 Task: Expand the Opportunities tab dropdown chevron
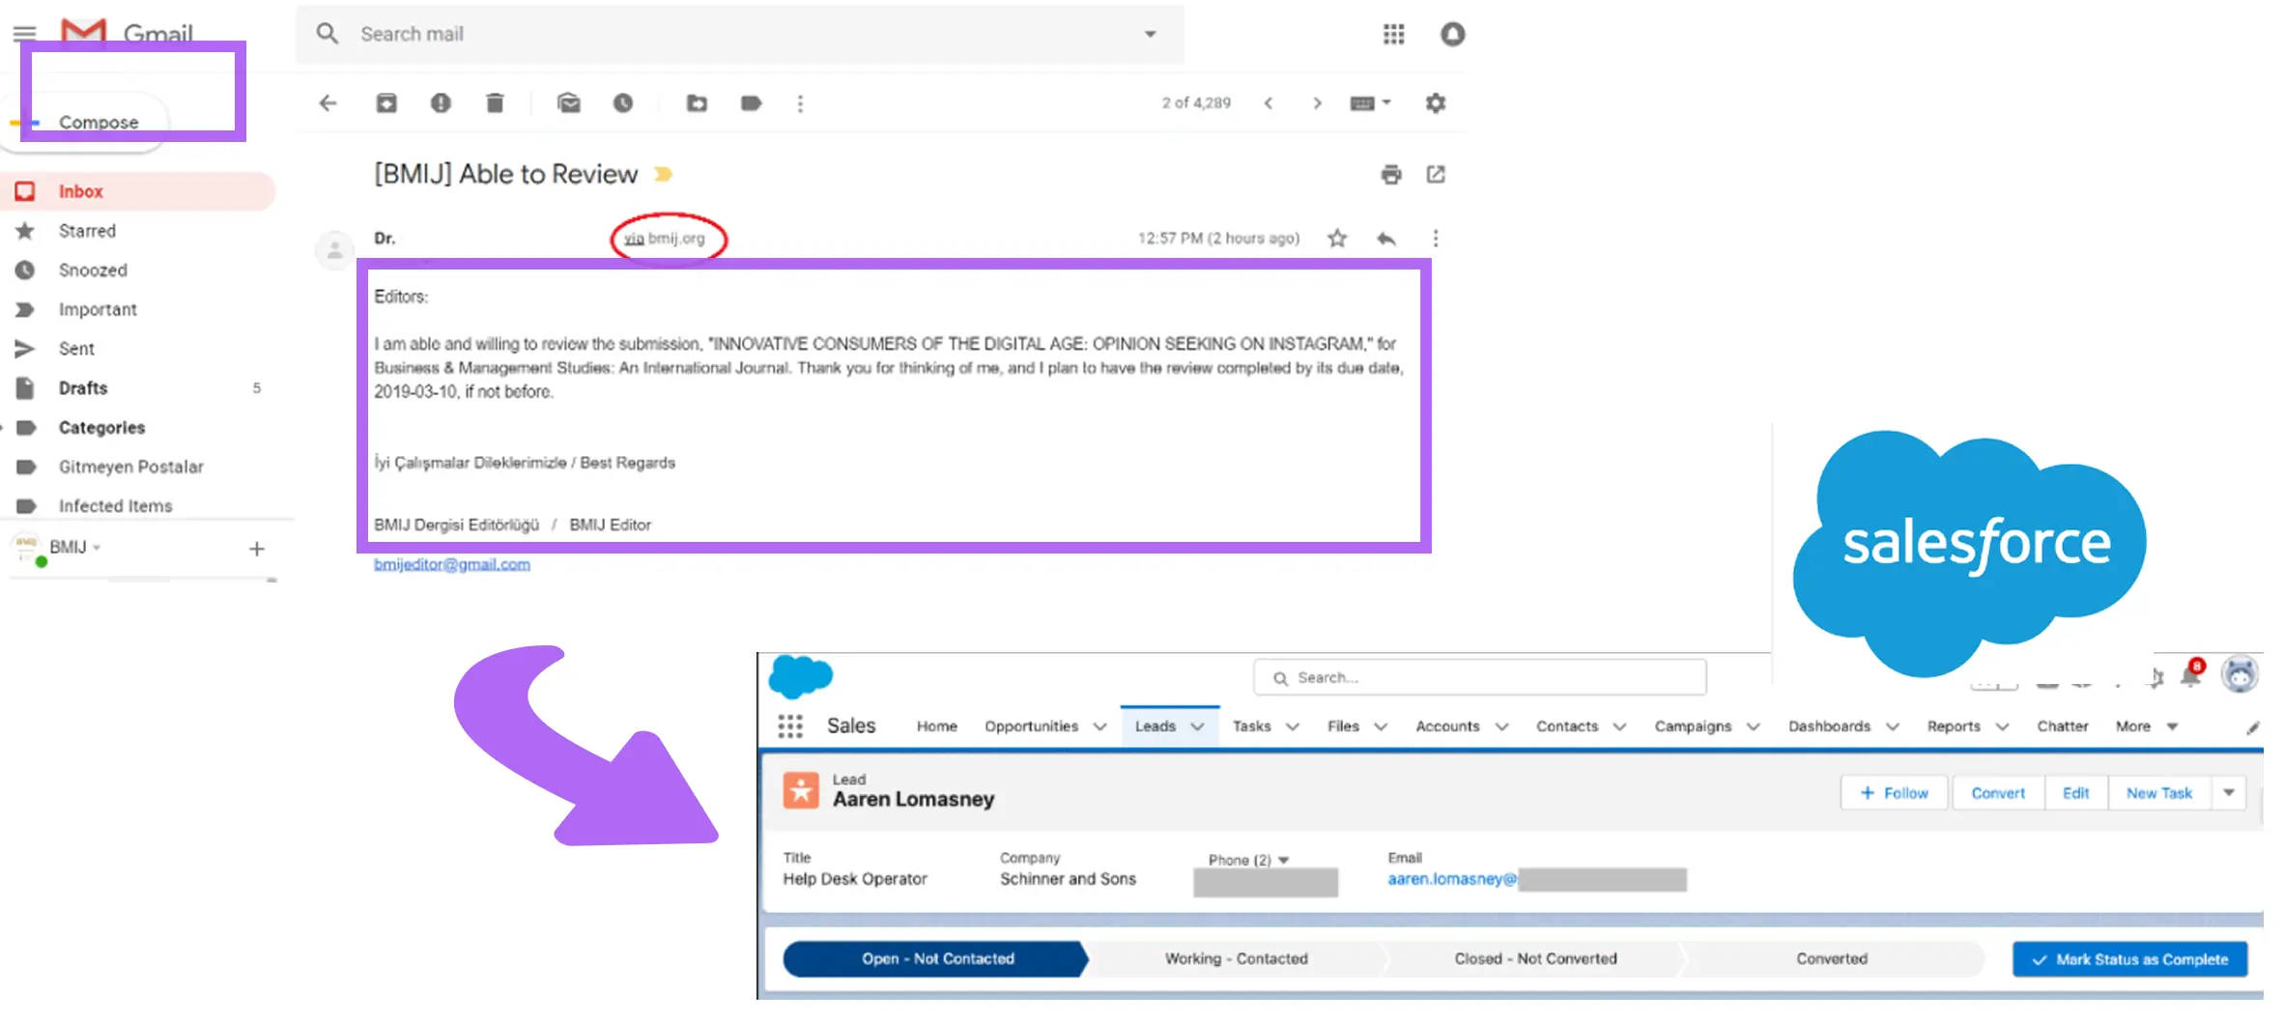pos(1099,727)
